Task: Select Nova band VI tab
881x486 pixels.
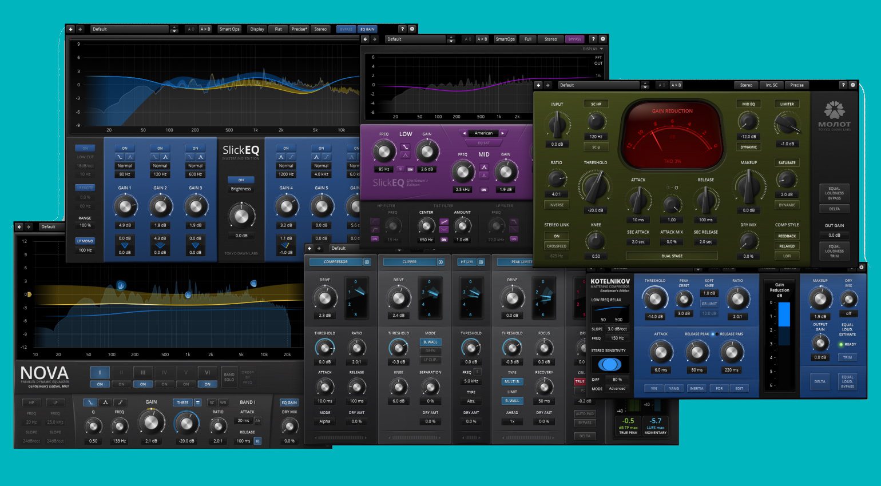Action: tap(208, 372)
